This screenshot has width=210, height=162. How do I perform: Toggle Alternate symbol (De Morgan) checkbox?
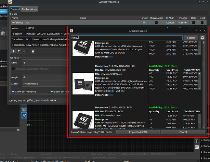[x=13, y=69]
